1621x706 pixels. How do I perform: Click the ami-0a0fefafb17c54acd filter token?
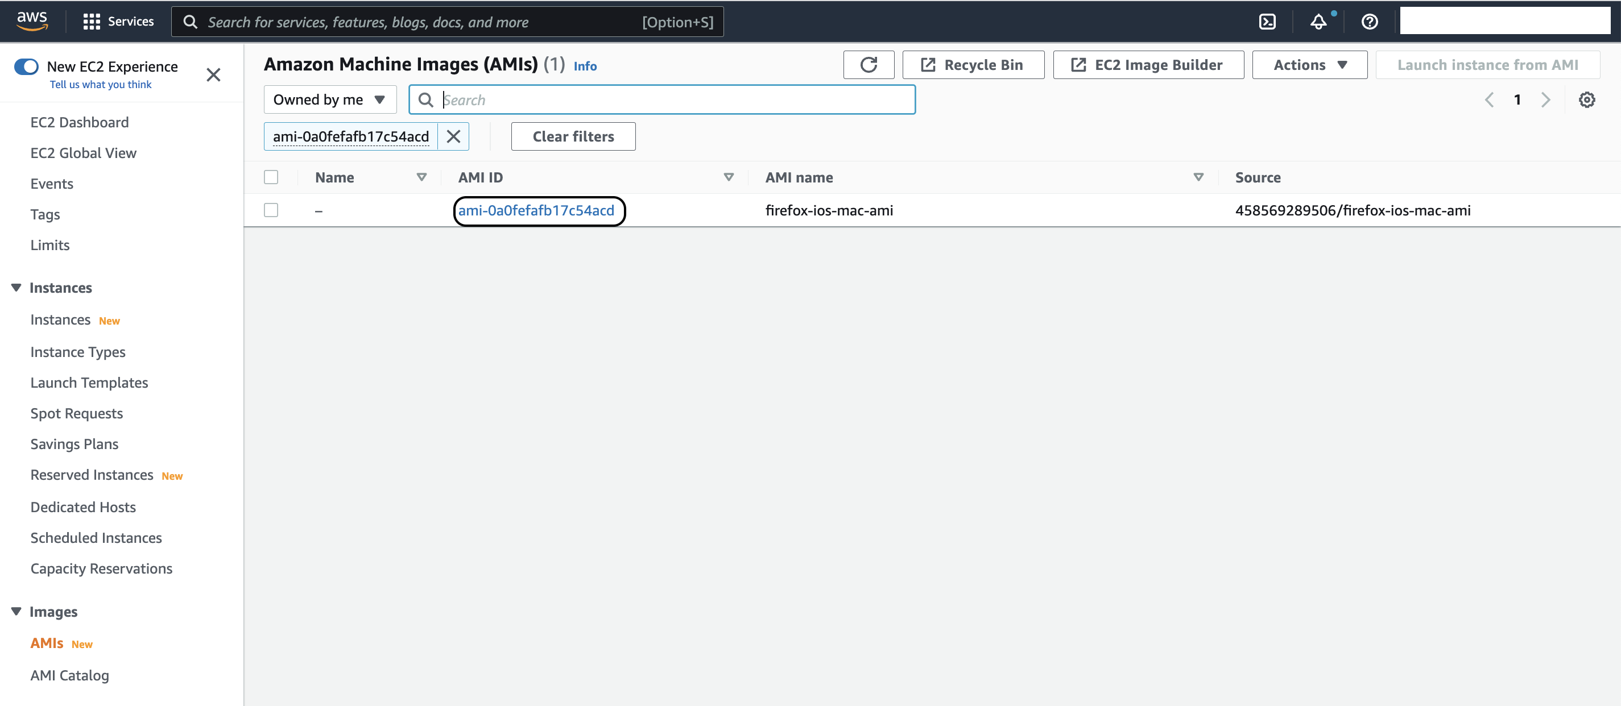(x=351, y=136)
